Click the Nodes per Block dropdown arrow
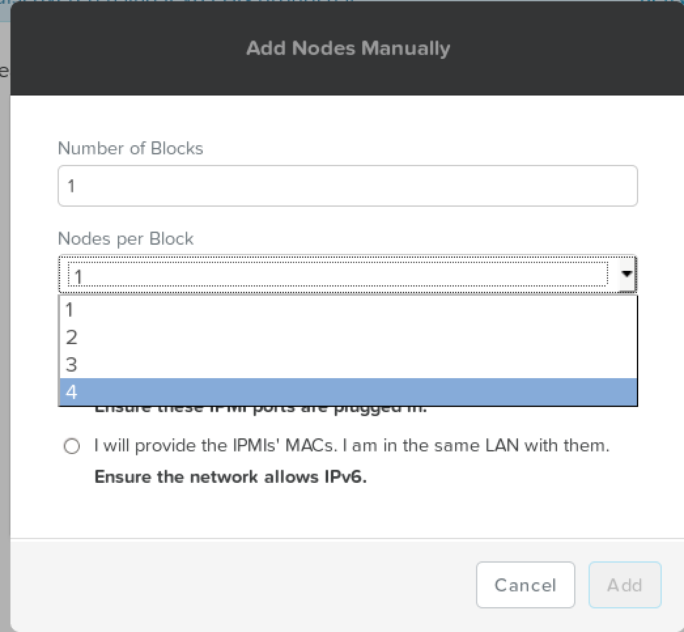 tap(627, 274)
